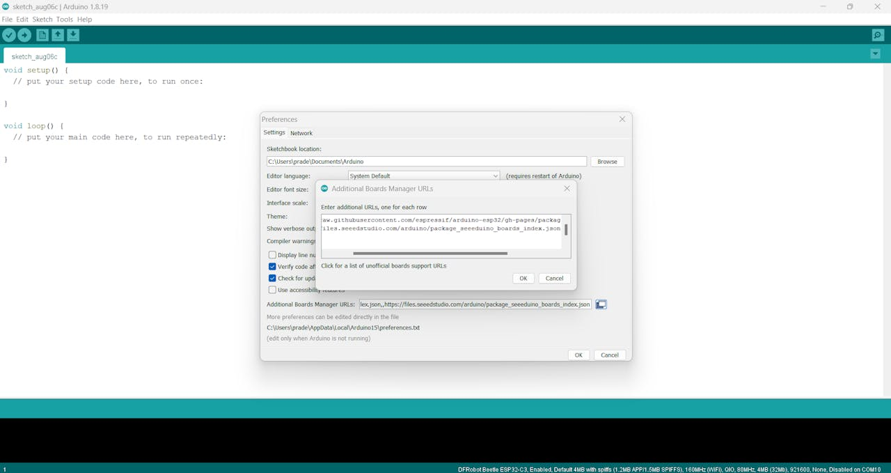This screenshot has height=473, width=891.
Task: Click '(requires restart of Arduino)' note
Action: (x=544, y=176)
